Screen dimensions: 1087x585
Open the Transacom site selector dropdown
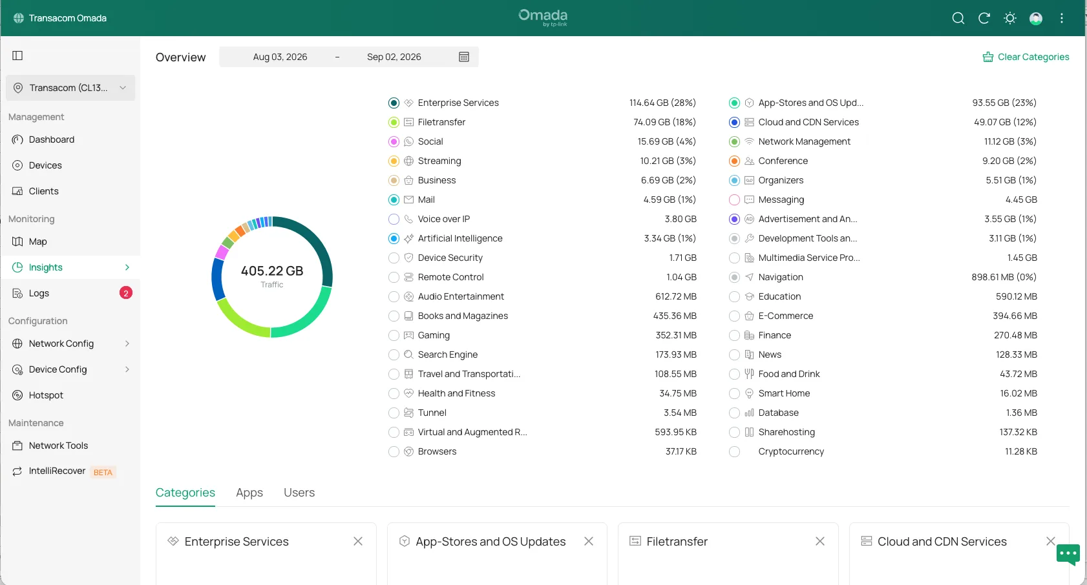point(70,88)
